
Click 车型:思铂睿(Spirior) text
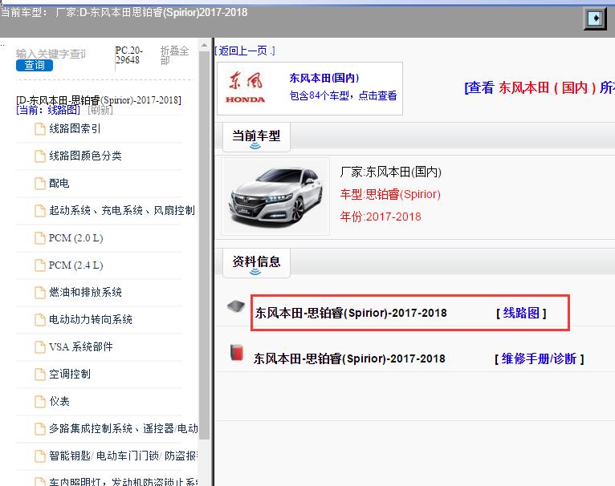[x=390, y=194]
